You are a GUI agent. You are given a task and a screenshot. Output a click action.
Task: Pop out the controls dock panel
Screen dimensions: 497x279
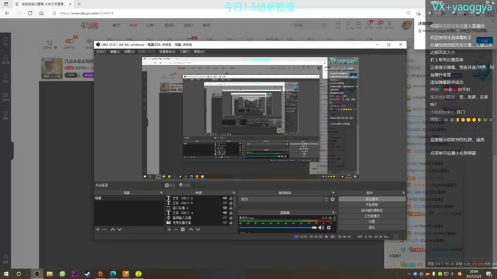(403, 193)
